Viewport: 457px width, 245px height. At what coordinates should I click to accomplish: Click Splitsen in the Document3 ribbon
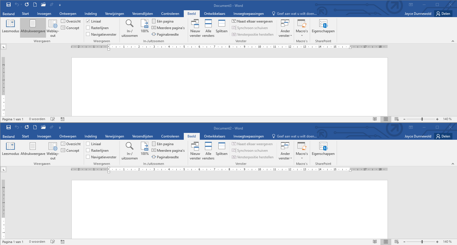pyautogui.click(x=221, y=26)
